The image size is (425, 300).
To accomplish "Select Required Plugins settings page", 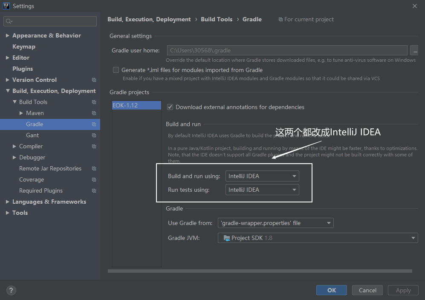I will pyautogui.click(x=41, y=191).
